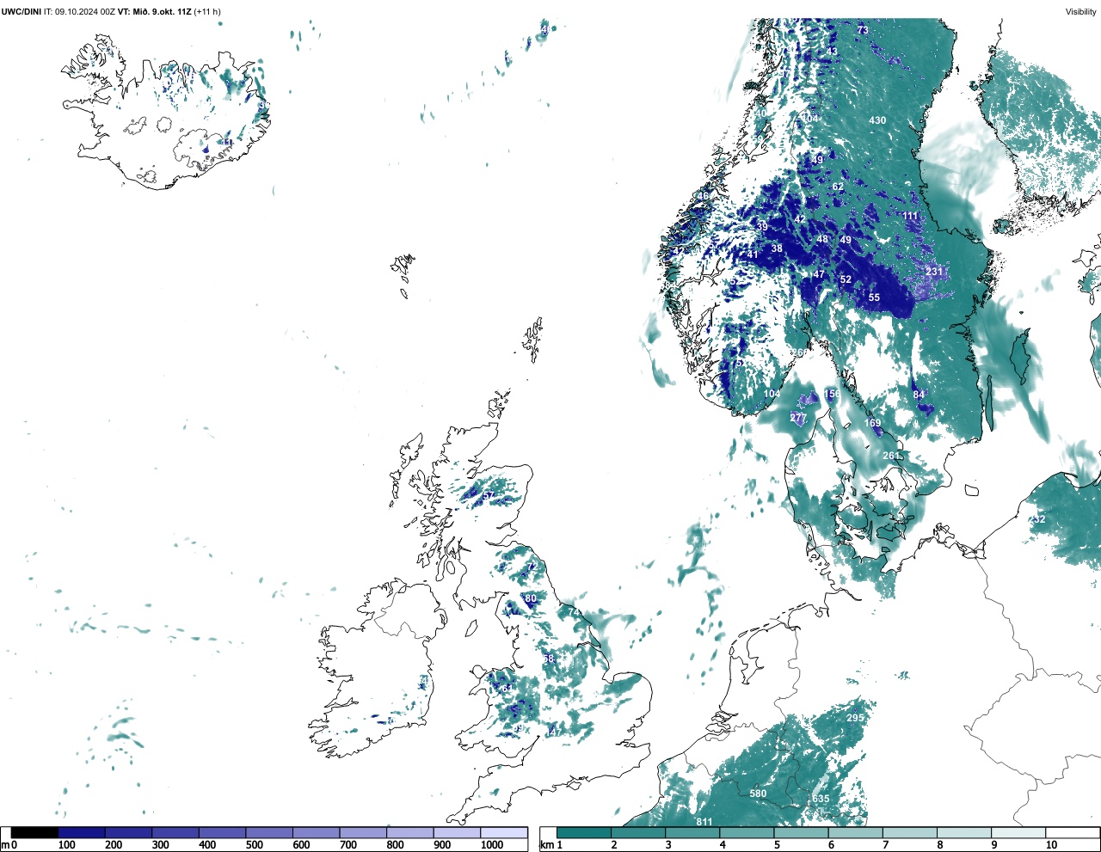Click the '58' value over central England

(x=548, y=659)
